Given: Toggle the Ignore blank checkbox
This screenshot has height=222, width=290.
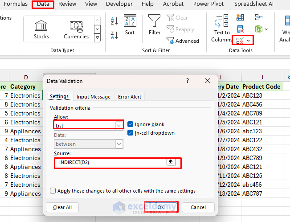Looking at the screenshot, I should (x=130, y=124).
